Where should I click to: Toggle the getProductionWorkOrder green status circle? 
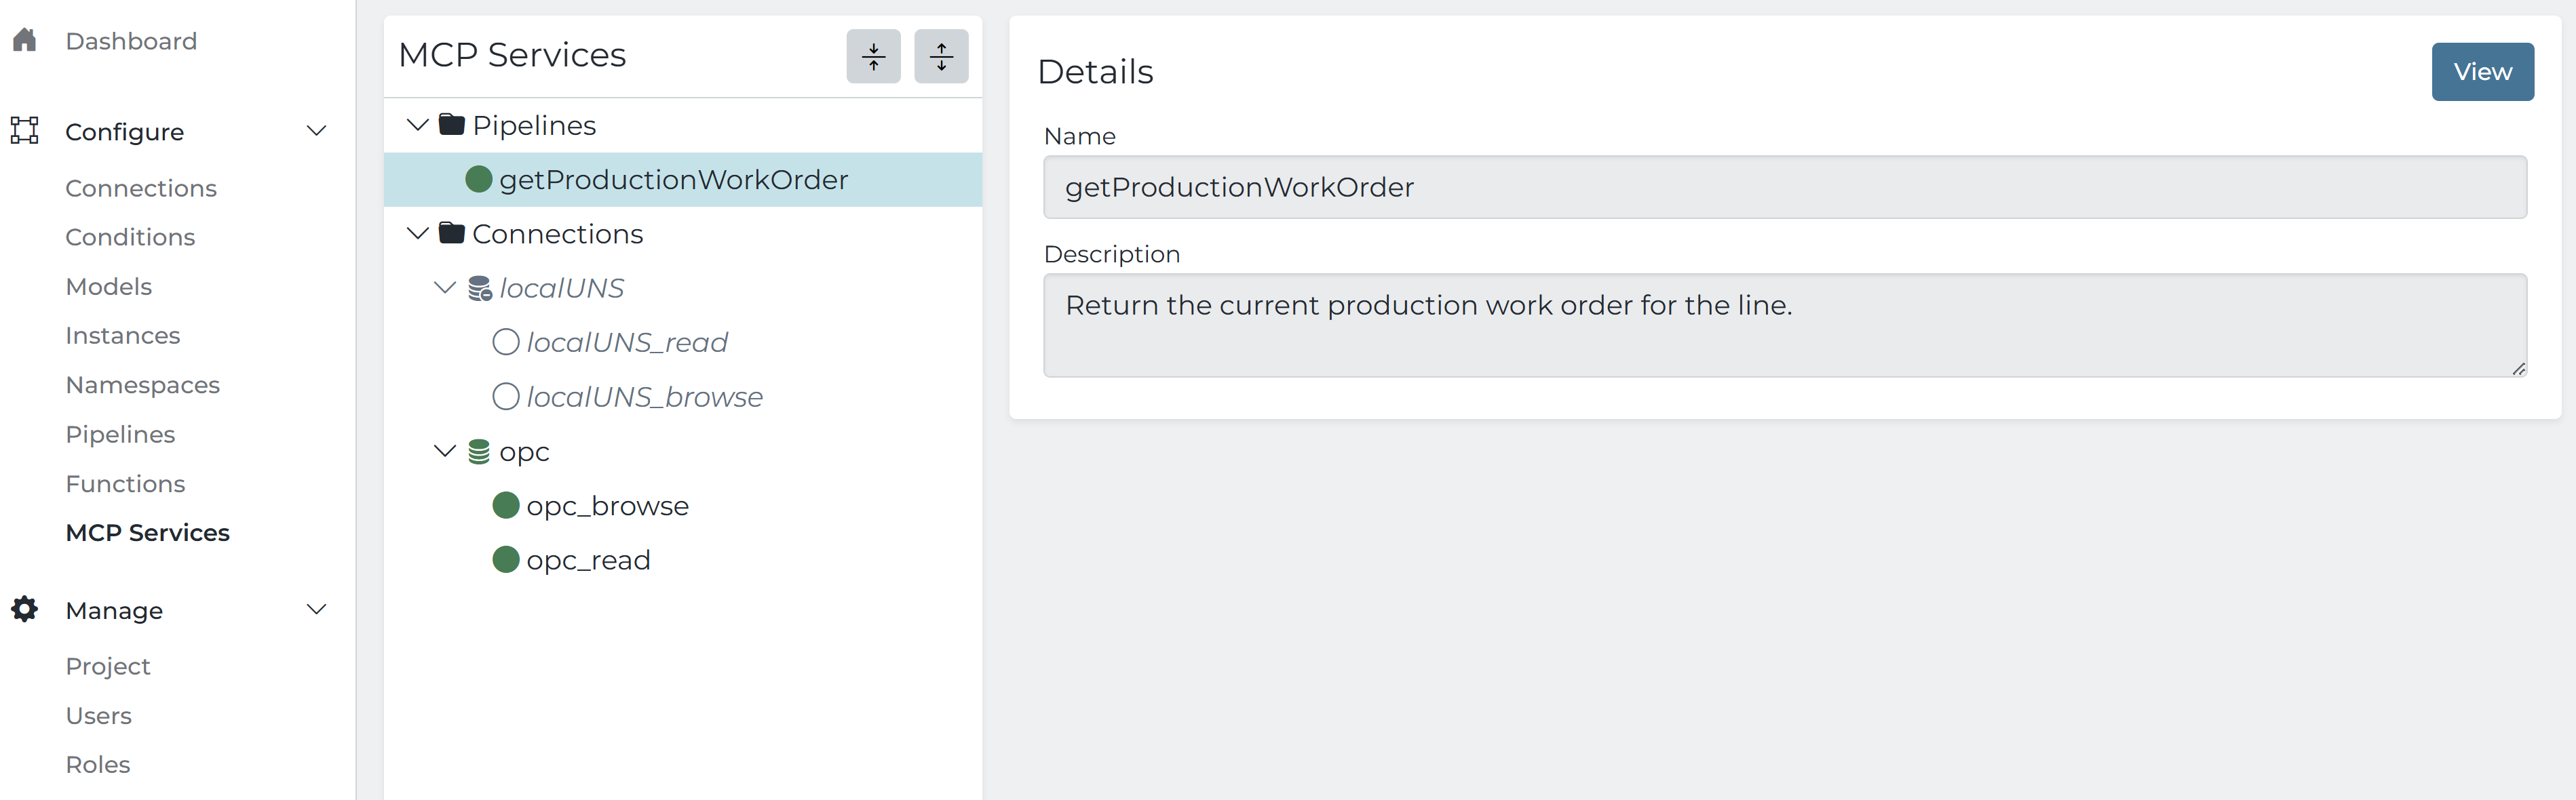(479, 180)
